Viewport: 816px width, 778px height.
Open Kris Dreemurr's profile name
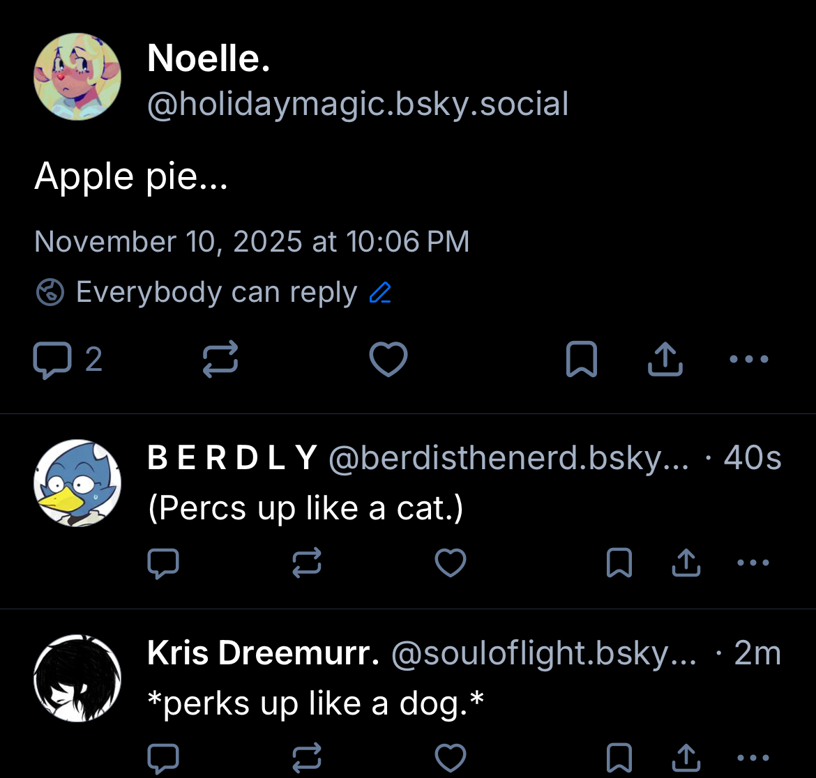coord(263,653)
